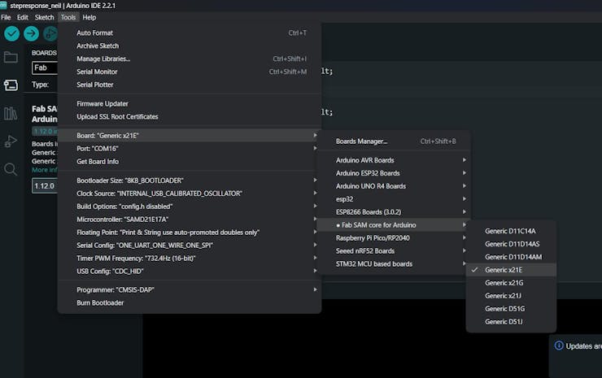Expand Fab SAM core for Arduino submenu
The height and width of the screenshot is (378, 602).
point(395,225)
